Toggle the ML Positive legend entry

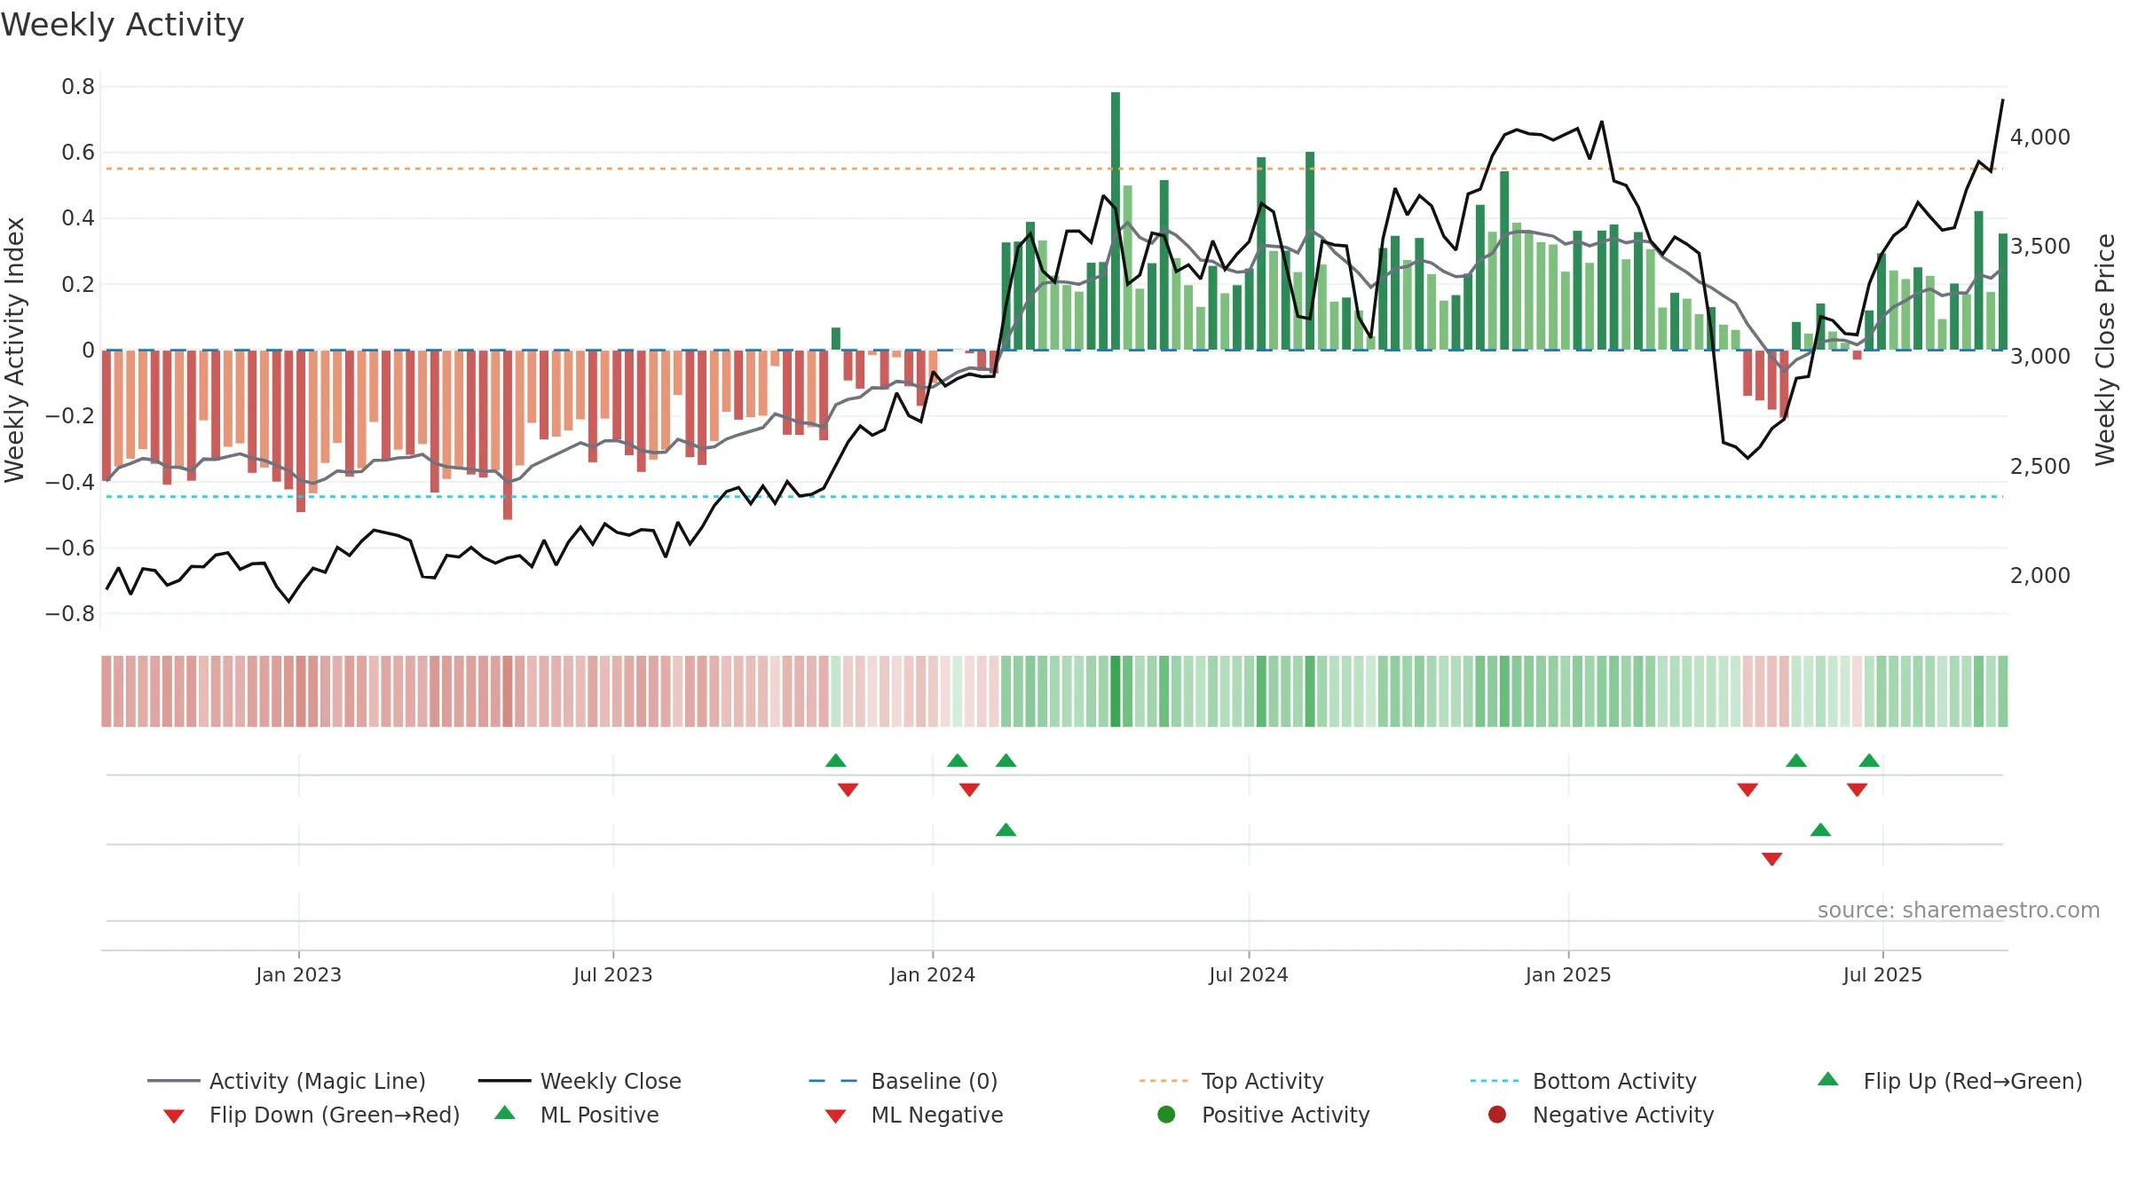point(577,1115)
